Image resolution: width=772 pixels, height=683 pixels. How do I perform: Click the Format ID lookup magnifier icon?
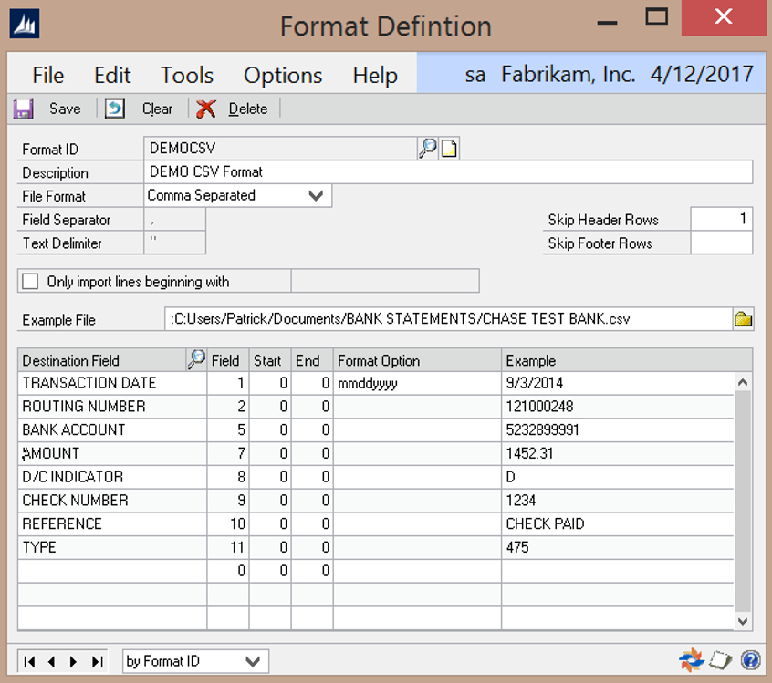pyautogui.click(x=427, y=149)
